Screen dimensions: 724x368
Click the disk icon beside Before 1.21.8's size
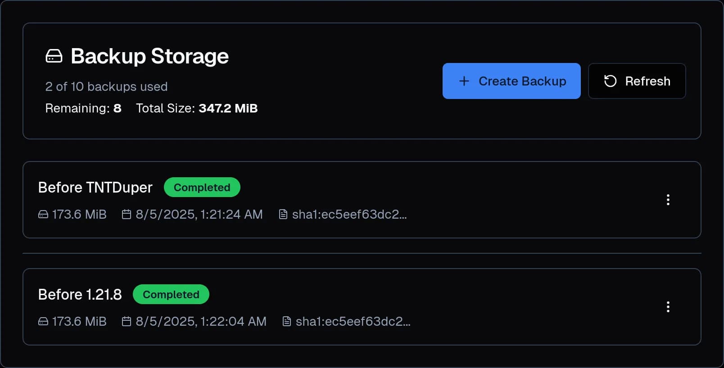[43, 322]
